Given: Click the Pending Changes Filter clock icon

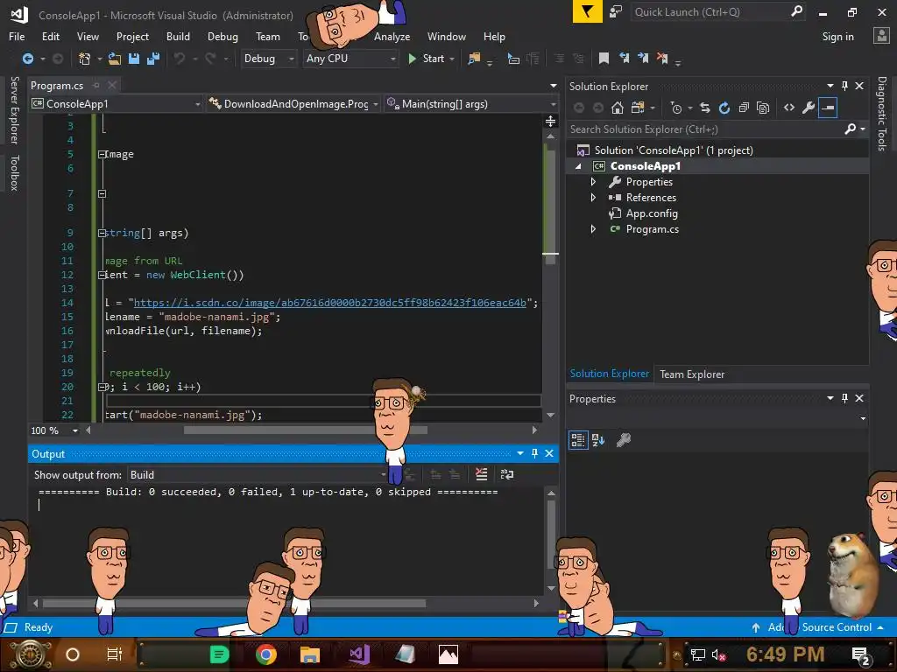Looking at the screenshot, I should click(676, 108).
